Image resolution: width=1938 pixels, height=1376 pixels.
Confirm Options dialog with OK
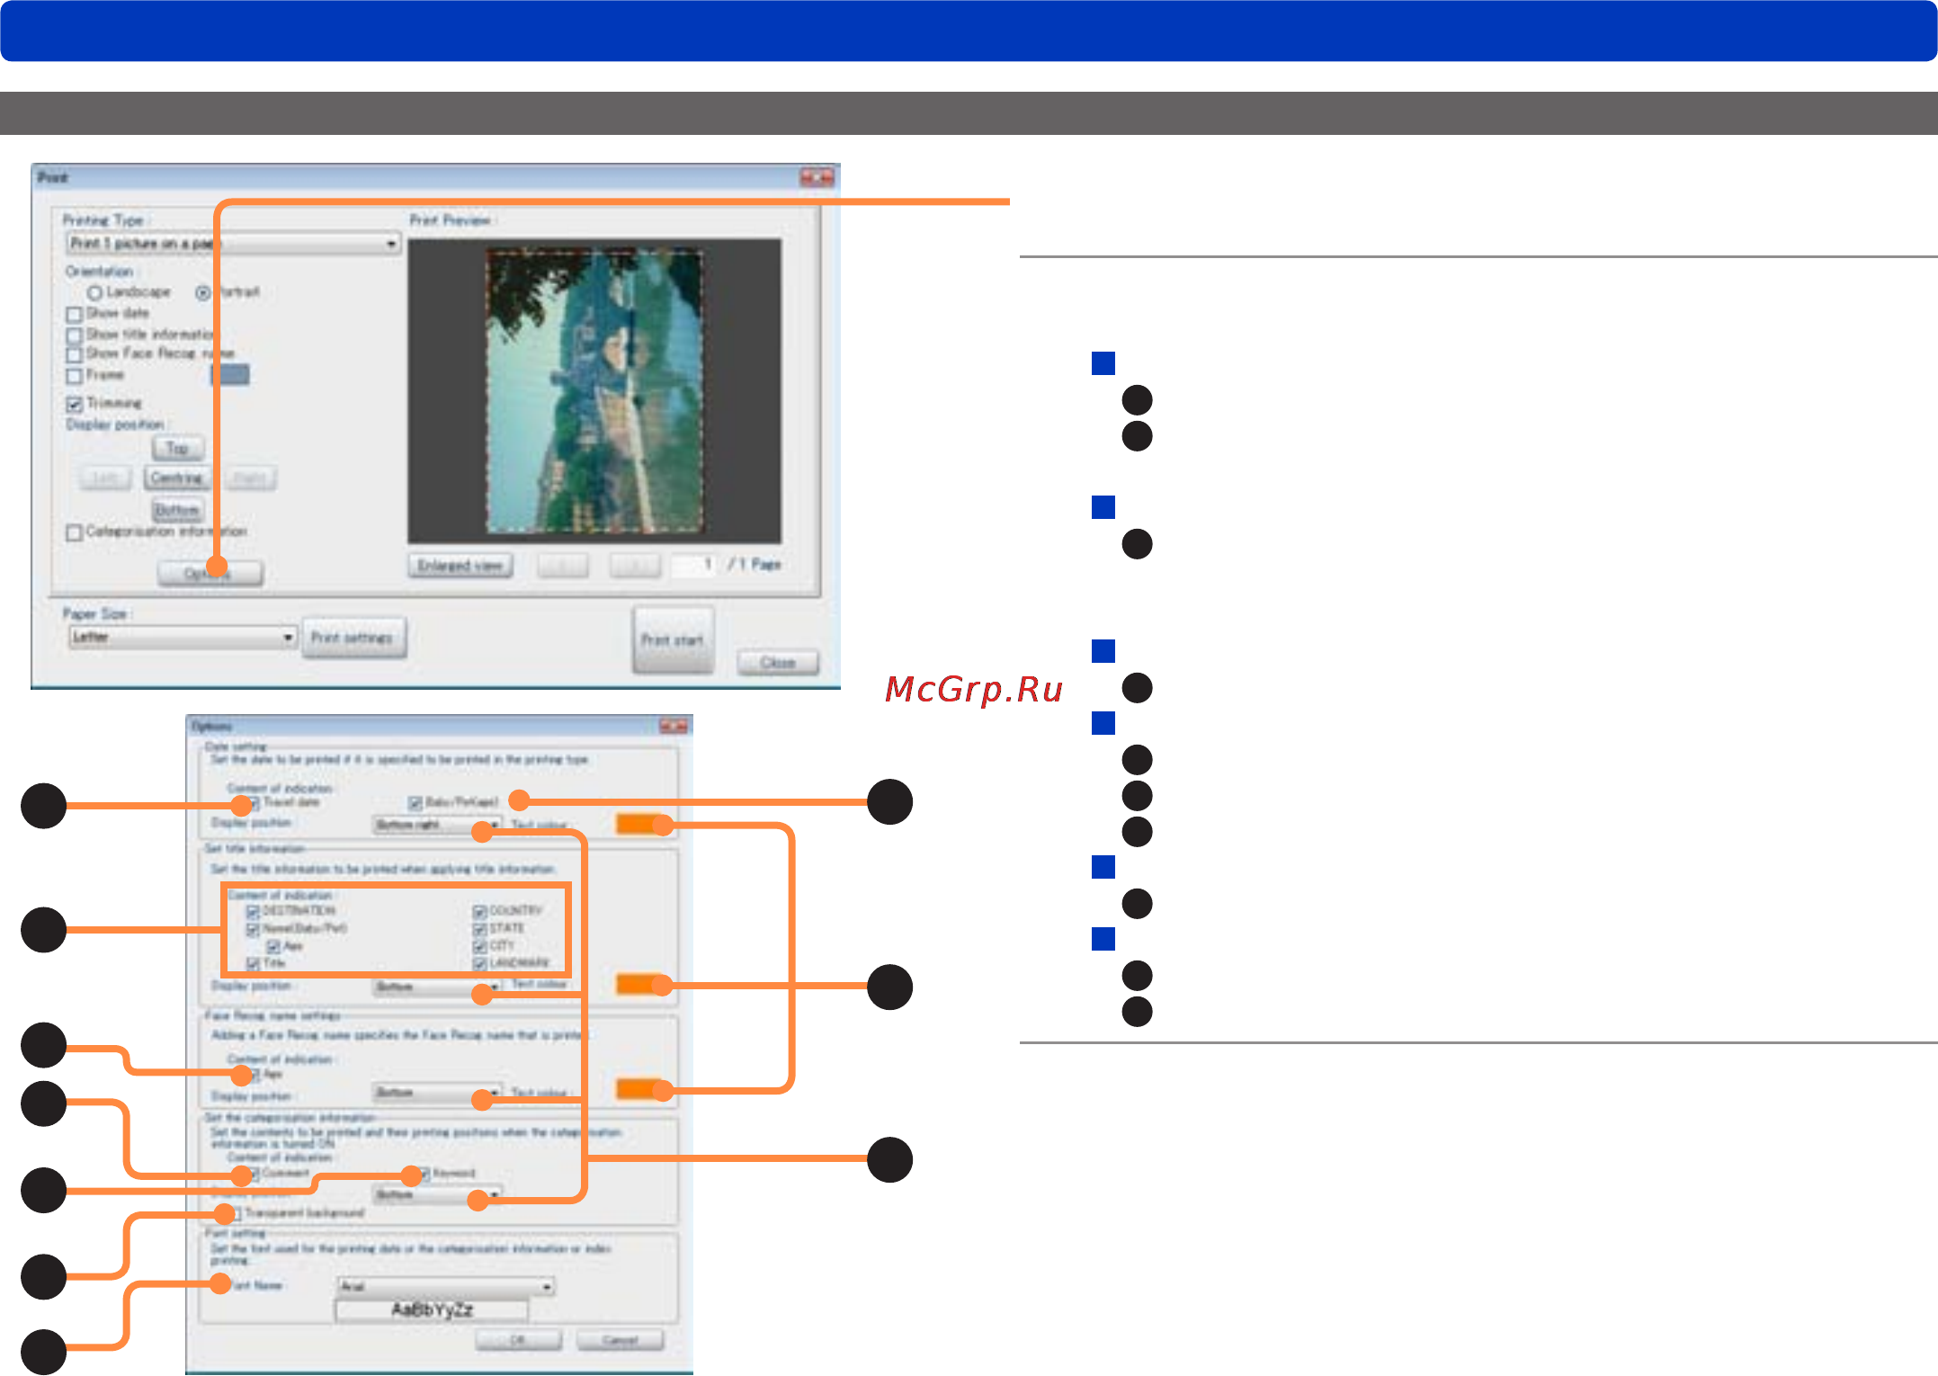(x=518, y=1340)
